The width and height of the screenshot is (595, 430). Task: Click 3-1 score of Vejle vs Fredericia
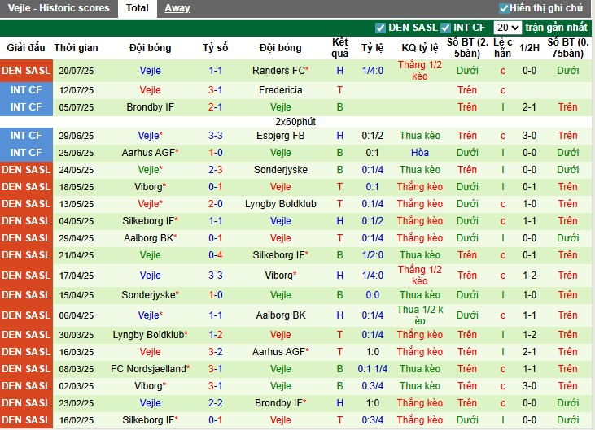tap(215, 90)
